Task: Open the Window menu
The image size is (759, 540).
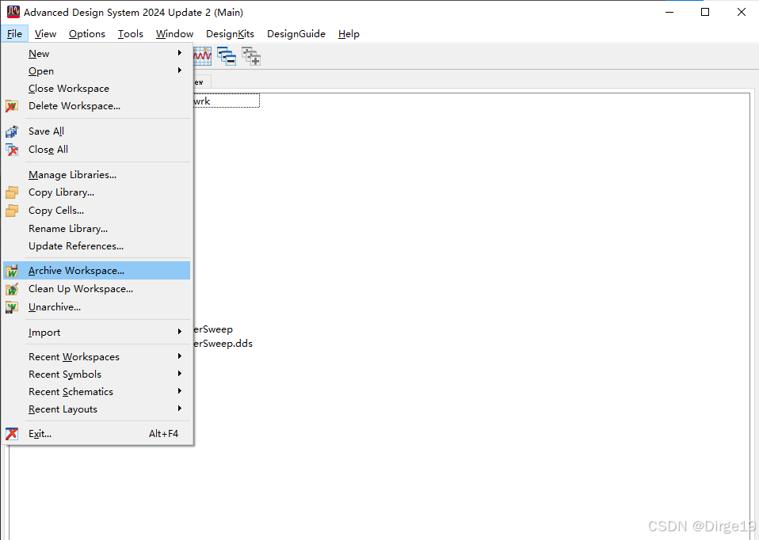Action: tap(175, 34)
